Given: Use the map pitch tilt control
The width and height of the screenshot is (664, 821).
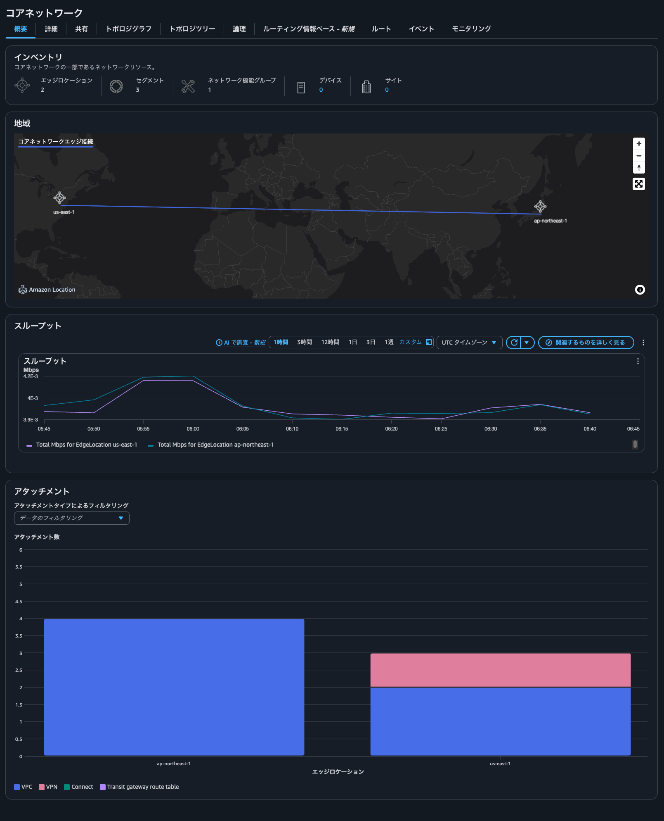Looking at the screenshot, I should click(x=638, y=167).
